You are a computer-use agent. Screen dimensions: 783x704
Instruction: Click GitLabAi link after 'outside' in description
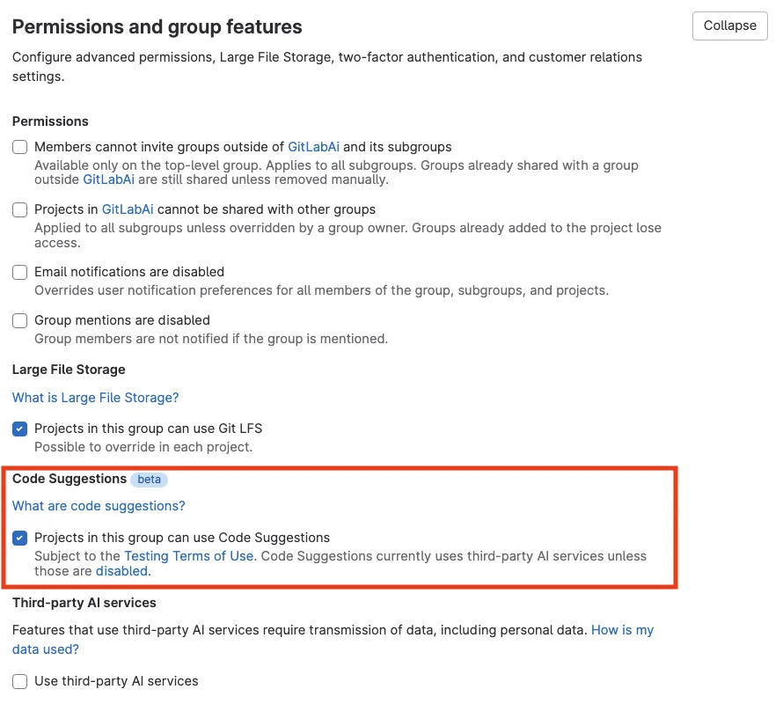(108, 180)
